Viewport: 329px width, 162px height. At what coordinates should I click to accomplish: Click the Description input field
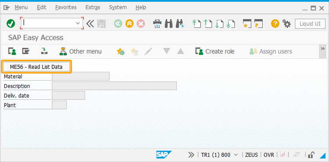click(x=114, y=86)
